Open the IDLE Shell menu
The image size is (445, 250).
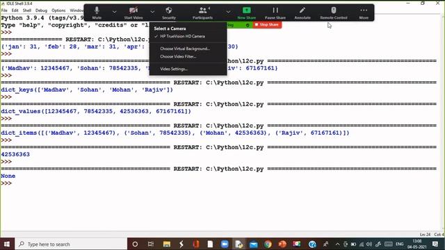point(27,10)
